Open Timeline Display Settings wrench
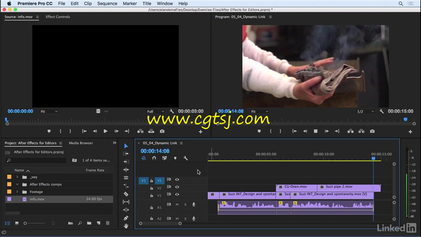Image resolution: width=421 pixels, height=237 pixels. coord(186,159)
